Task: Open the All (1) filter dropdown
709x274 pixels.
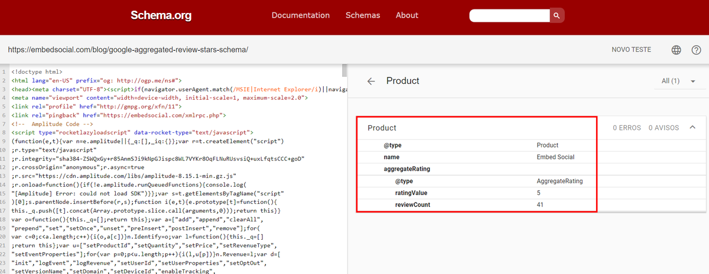Action: [678, 81]
